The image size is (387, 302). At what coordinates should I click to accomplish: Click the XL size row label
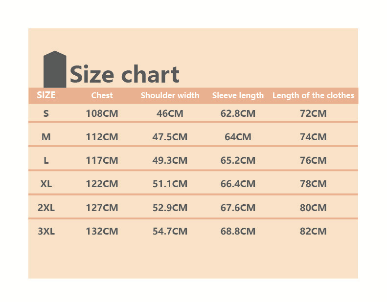pos(46,184)
